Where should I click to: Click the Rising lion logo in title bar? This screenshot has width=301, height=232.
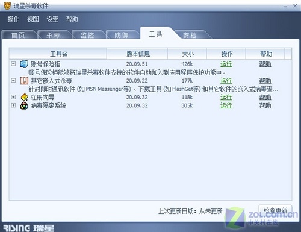[7, 6]
